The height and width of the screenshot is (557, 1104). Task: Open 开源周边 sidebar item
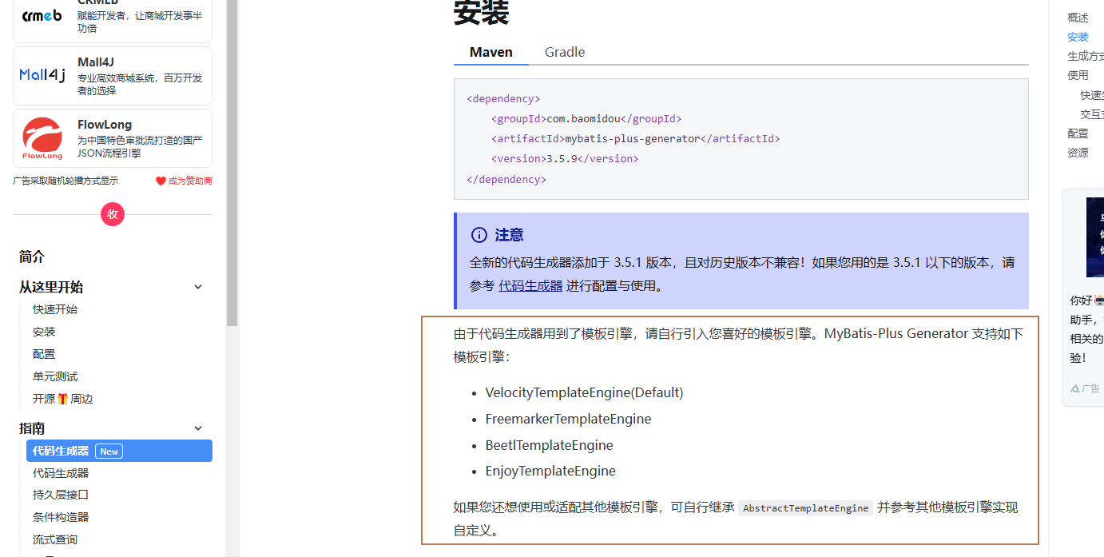coord(63,399)
